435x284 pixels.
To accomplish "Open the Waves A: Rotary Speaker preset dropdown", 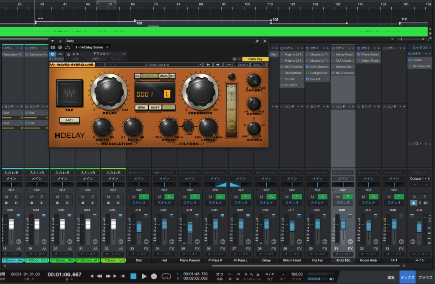I will click(x=159, y=65).
